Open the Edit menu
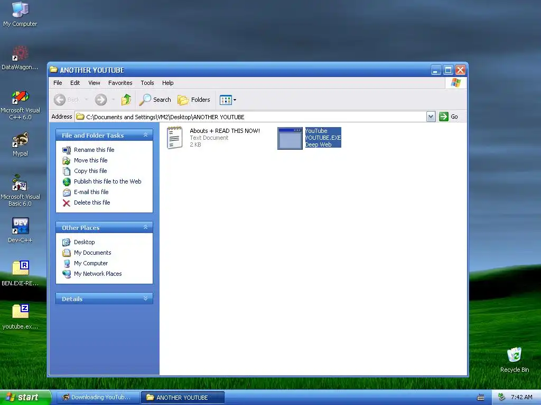Image resolution: width=541 pixels, height=405 pixels. [75, 83]
